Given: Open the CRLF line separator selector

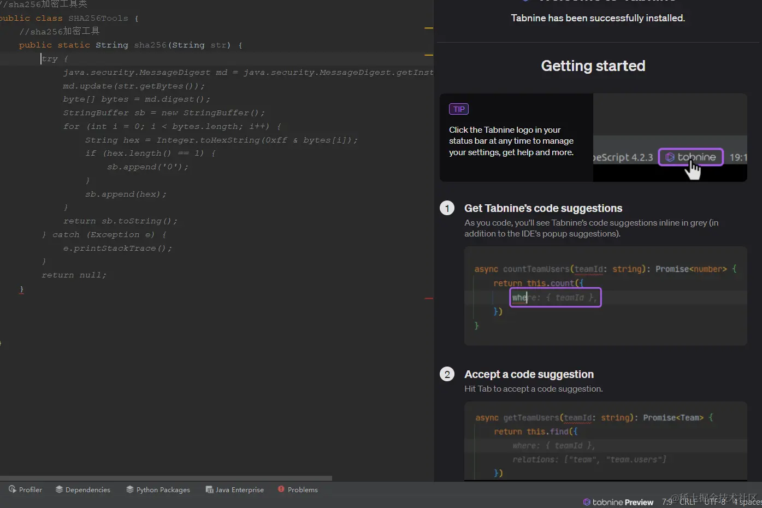Looking at the screenshot, I should pyautogui.click(x=688, y=501).
